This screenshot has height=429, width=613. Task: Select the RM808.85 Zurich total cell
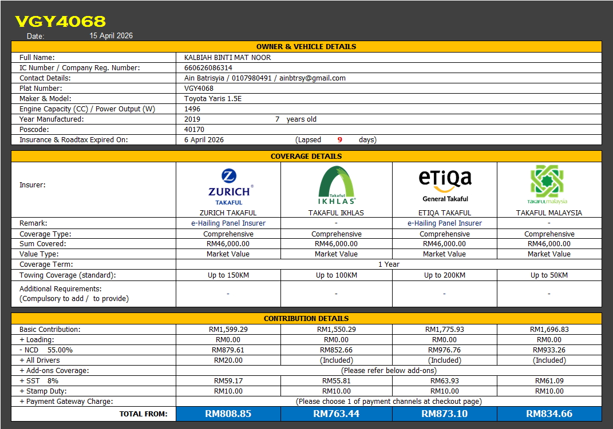(228, 414)
